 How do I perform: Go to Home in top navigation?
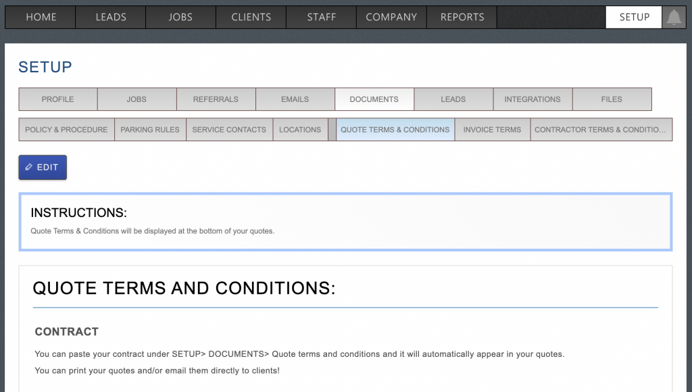click(x=41, y=18)
